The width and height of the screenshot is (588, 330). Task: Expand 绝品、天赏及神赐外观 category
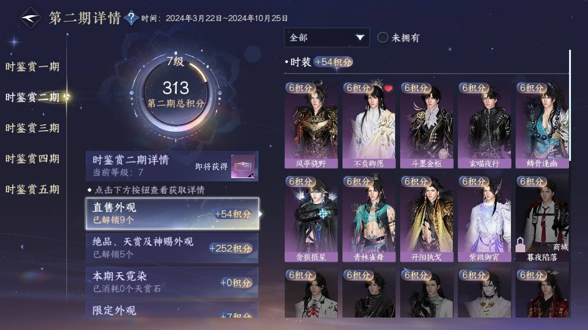click(172, 248)
